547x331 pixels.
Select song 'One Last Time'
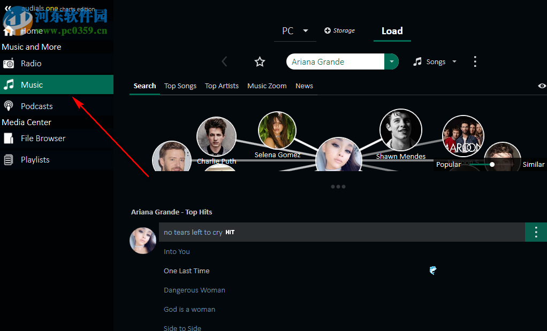(x=187, y=271)
